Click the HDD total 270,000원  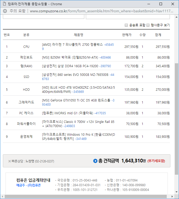click(163, 90)
